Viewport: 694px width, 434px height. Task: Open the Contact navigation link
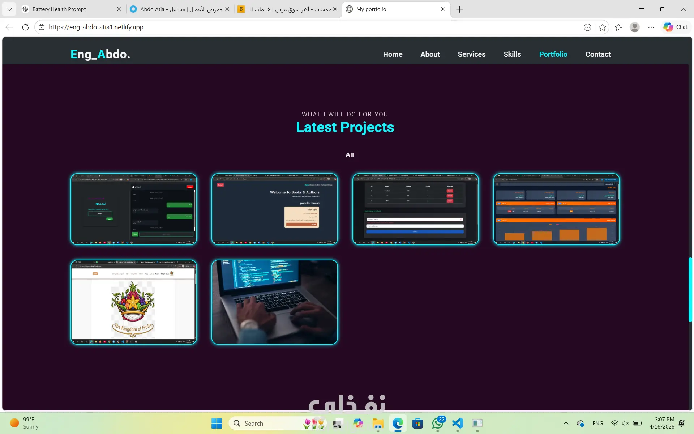[x=598, y=54]
